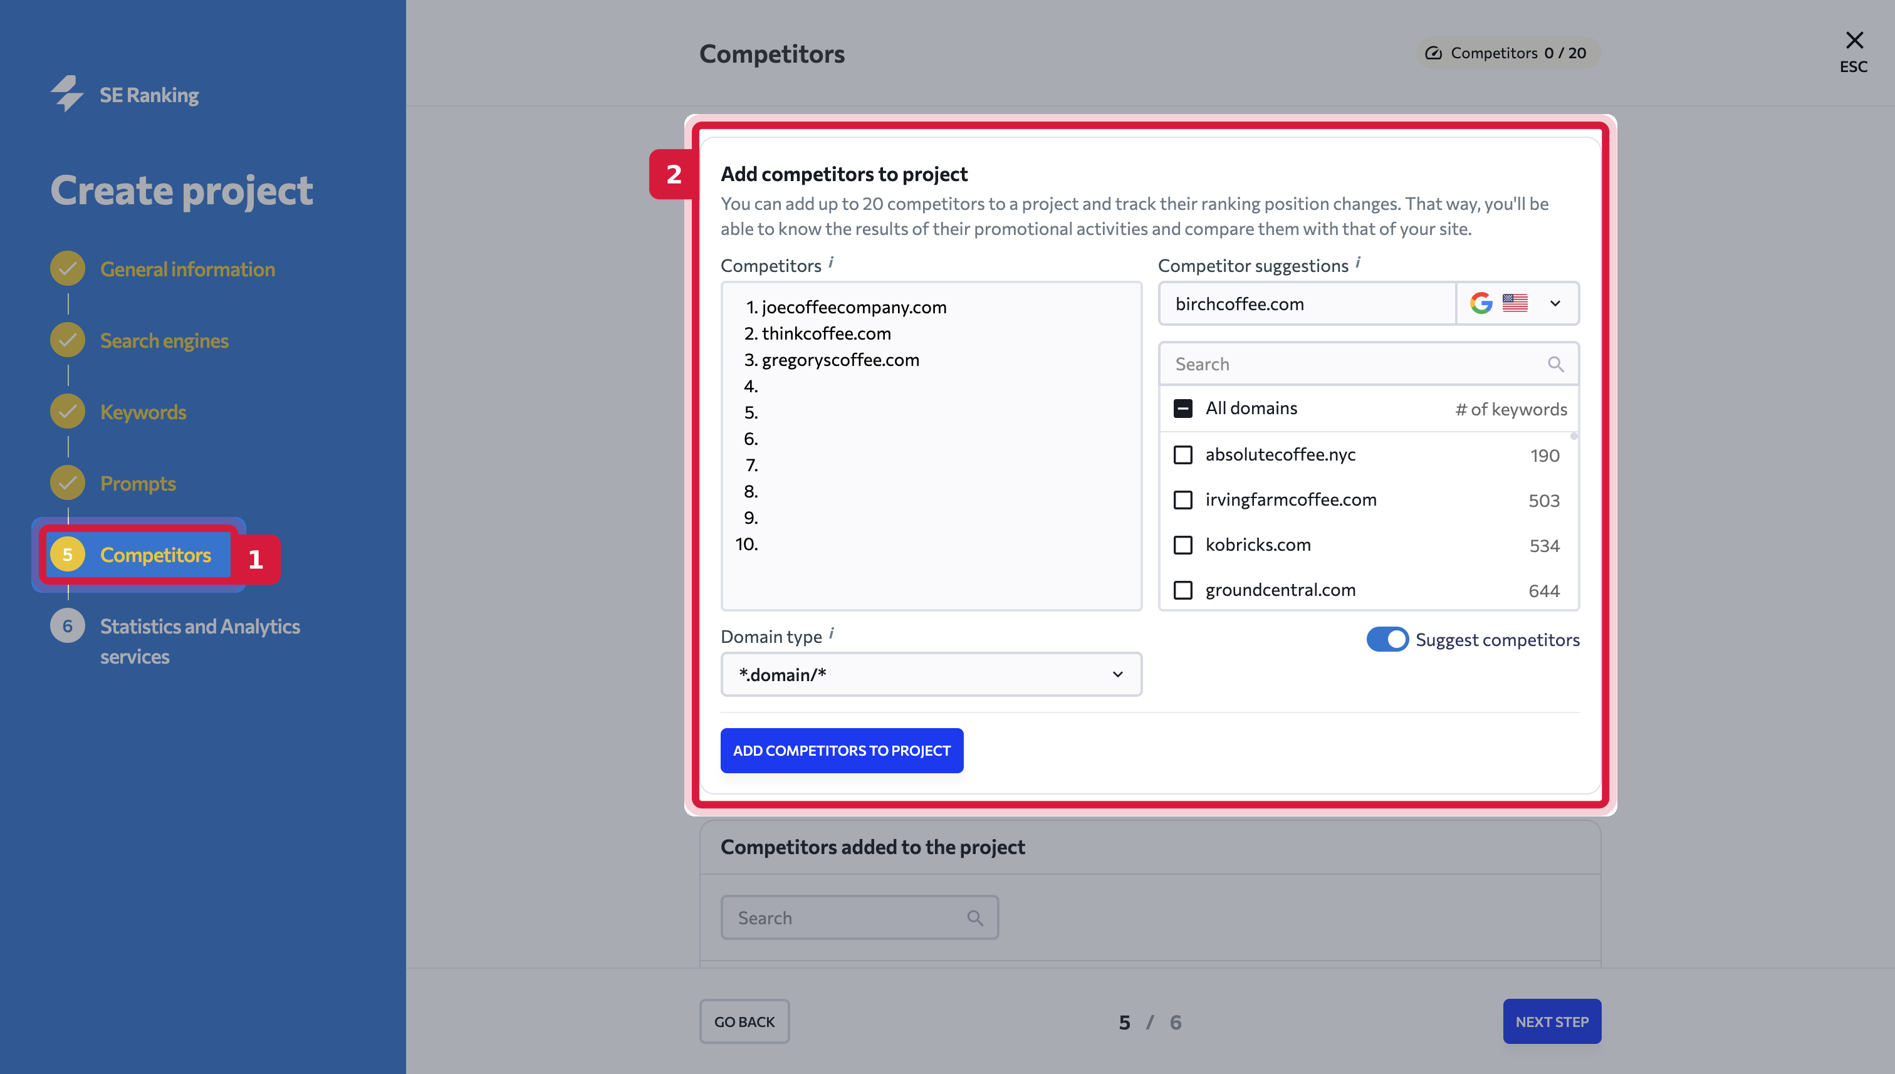The height and width of the screenshot is (1074, 1895).
Task: Click the NEXT STEP button
Action: (1552, 1021)
